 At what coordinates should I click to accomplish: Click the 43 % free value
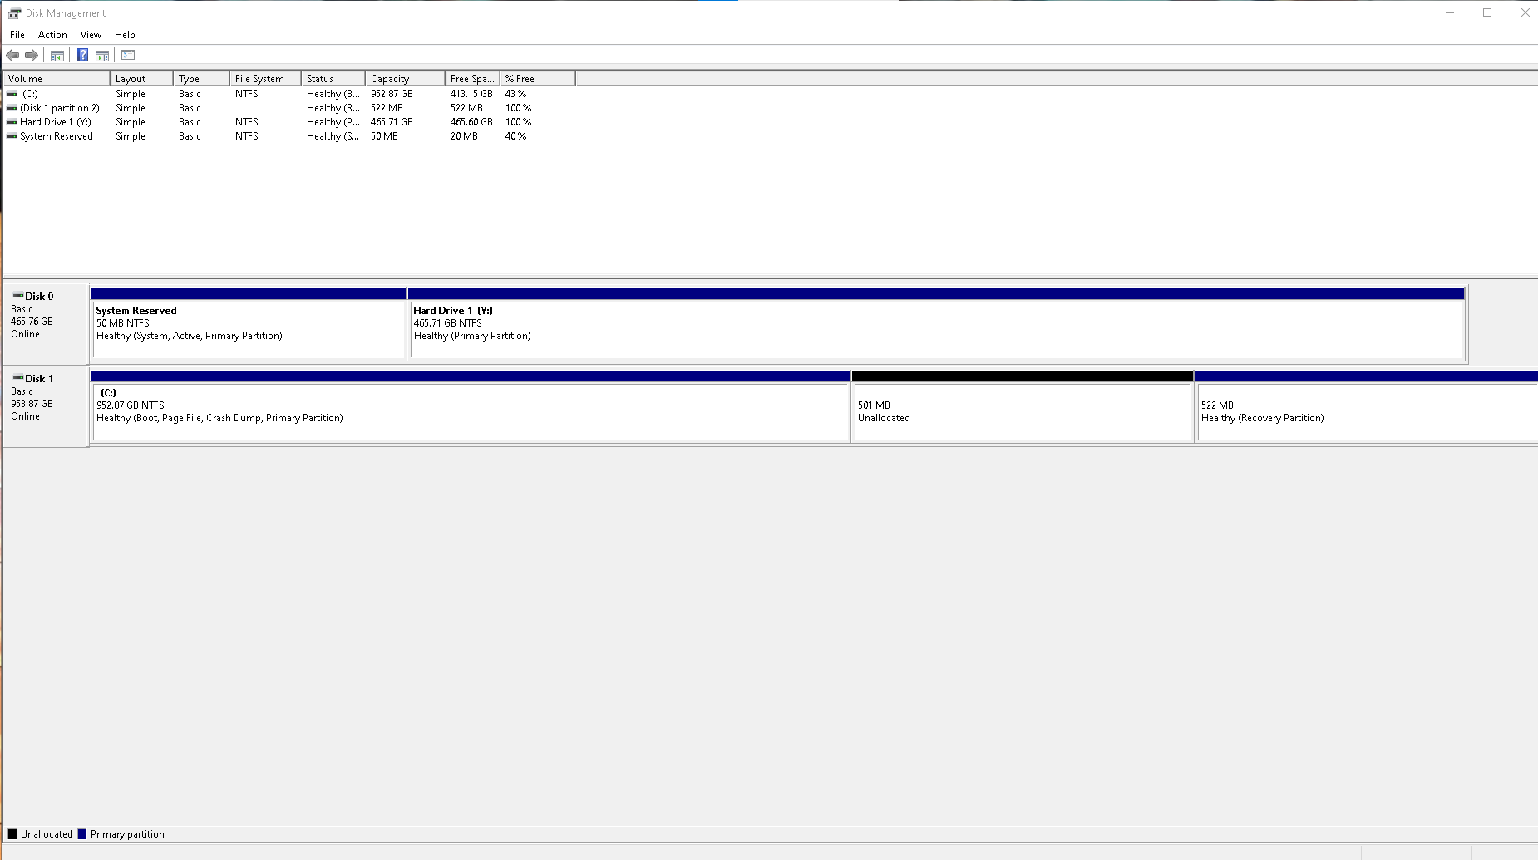[x=515, y=94]
